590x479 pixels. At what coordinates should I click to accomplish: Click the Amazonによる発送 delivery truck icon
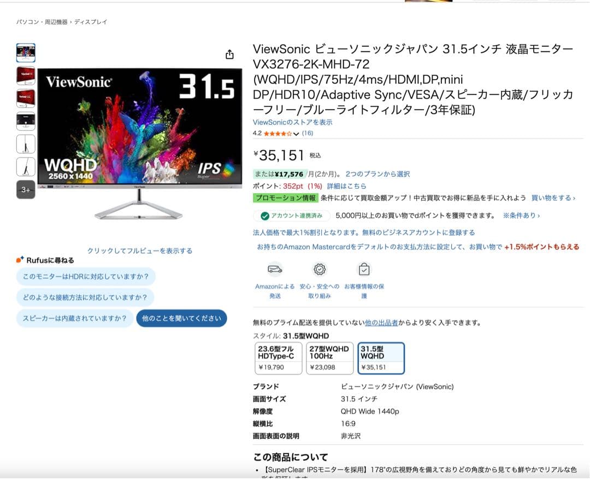click(275, 269)
